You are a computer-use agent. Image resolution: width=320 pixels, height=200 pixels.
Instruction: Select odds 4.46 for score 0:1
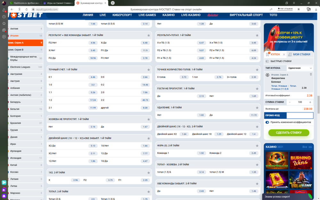pyautogui.click(x=93, y=77)
